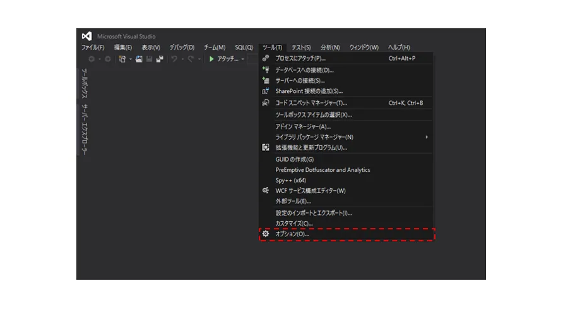Open the ファイル(F) menu
The image size is (563, 321).
(93, 47)
